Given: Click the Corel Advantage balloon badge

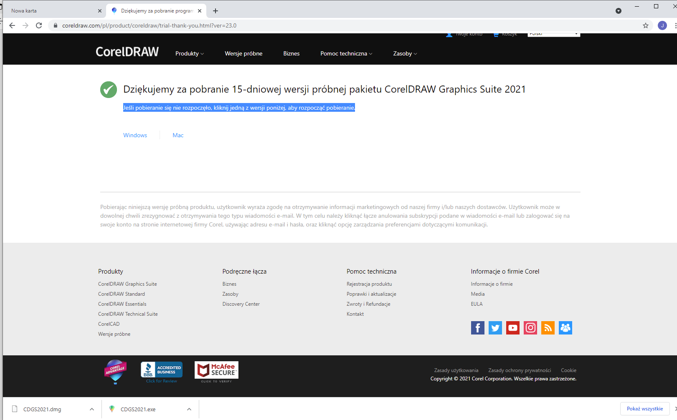Looking at the screenshot, I should tap(115, 371).
